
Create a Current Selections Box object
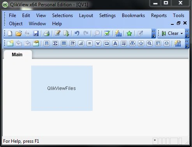tap(98, 43)
